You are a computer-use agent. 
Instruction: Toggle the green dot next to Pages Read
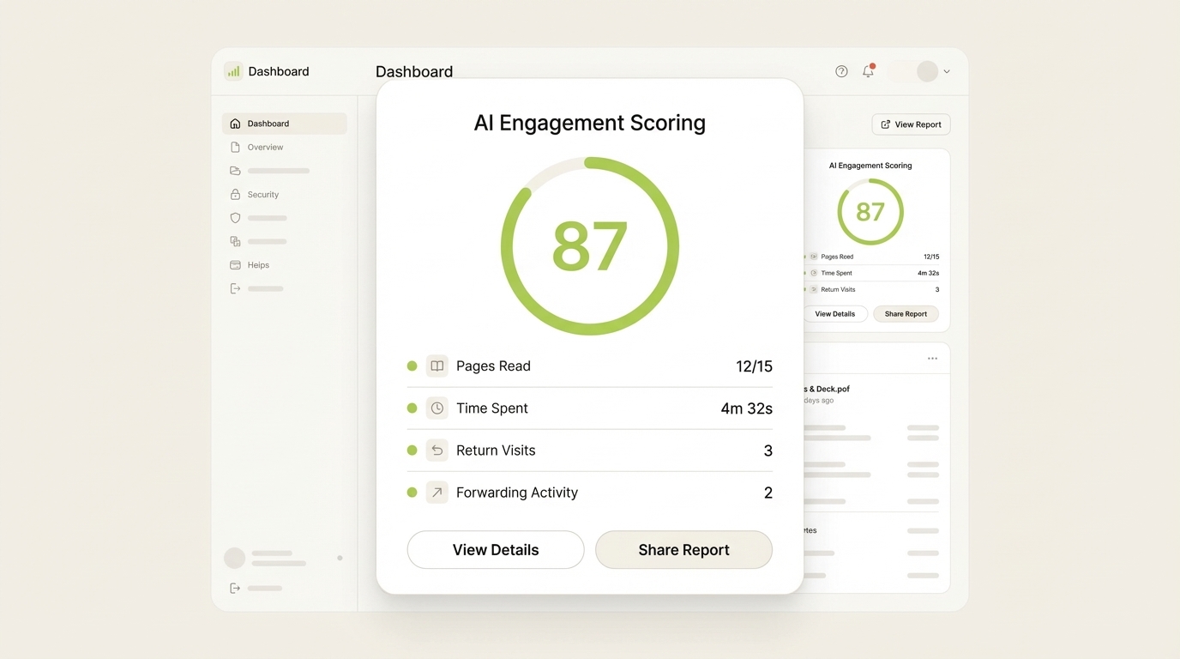pyautogui.click(x=412, y=365)
